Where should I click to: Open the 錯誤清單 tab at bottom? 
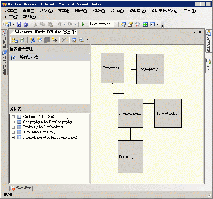(21, 188)
